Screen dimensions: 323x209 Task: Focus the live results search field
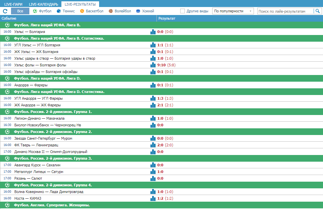click(286, 11)
